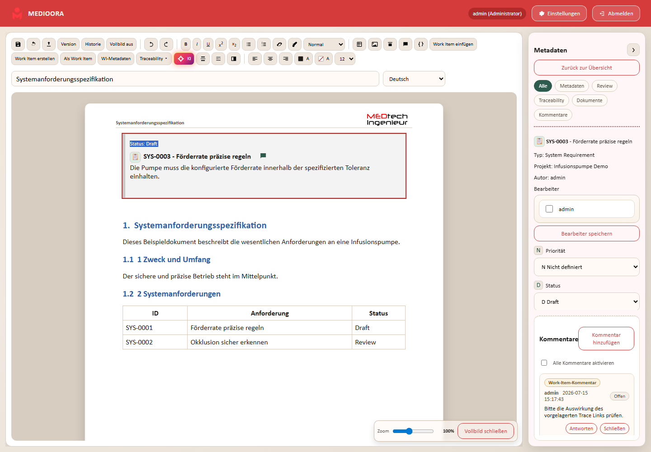Image resolution: width=651 pixels, height=452 pixels.
Task: Select the Alle filter tab
Action: (x=543, y=86)
